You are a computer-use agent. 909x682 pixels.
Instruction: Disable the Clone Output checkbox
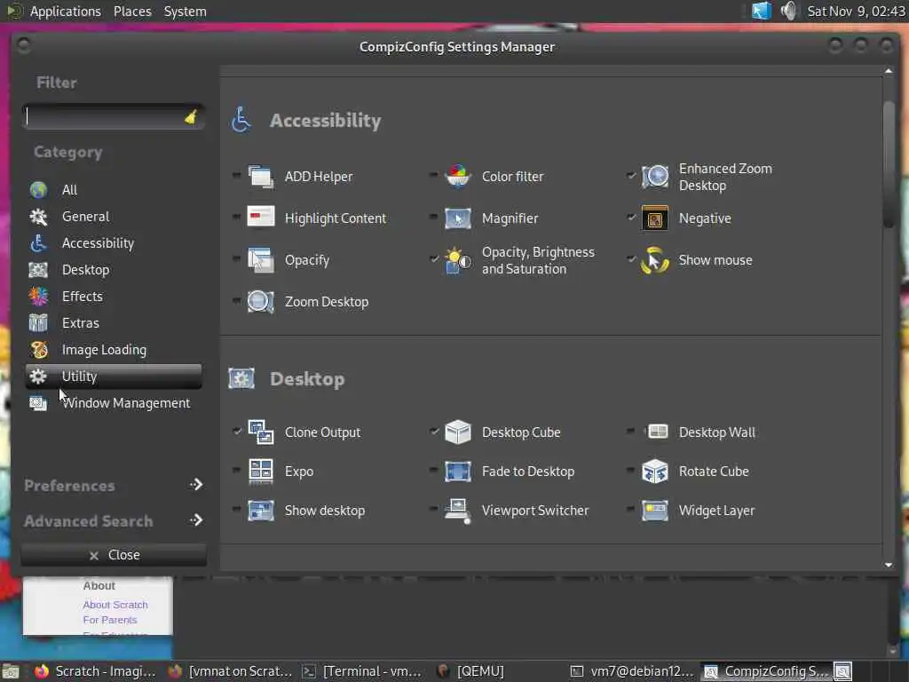[x=237, y=431]
